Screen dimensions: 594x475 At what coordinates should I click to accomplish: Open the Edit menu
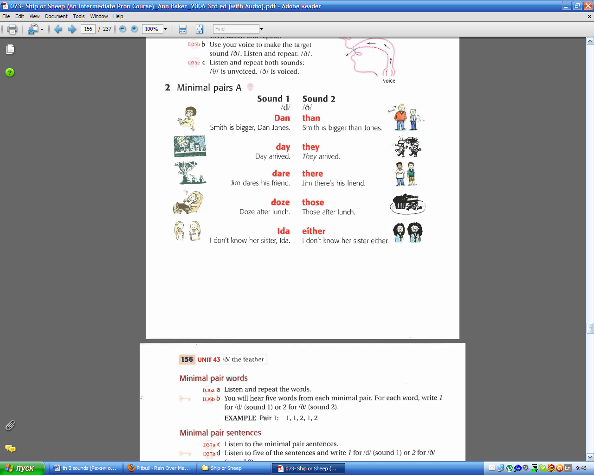tap(19, 16)
